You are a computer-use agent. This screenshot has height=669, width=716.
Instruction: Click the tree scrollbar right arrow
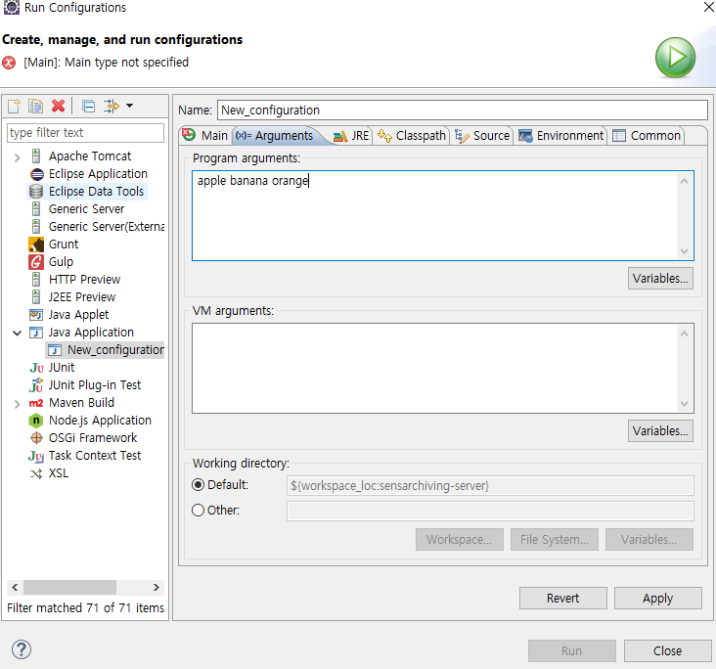pos(157,587)
